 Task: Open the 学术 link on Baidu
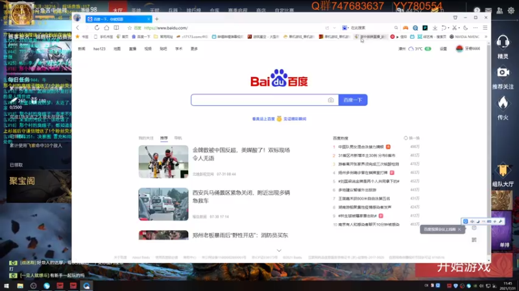click(179, 49)
